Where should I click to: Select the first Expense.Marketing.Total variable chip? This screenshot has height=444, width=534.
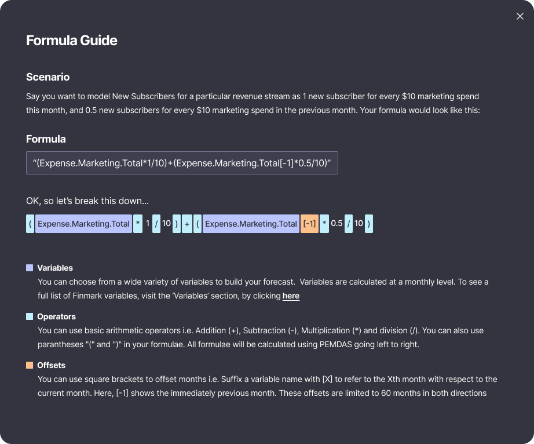tap(83, 224)
